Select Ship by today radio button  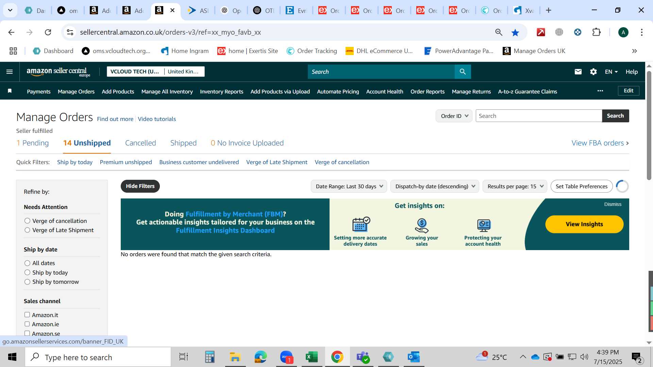point(27,273)
